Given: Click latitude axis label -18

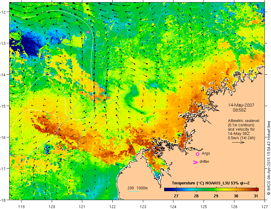Looking at the screenshot, I should 3,200.
